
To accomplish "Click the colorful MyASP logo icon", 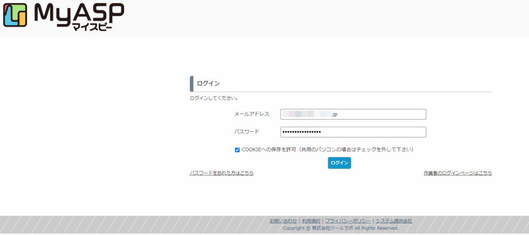I will click(x=16, y=15).
